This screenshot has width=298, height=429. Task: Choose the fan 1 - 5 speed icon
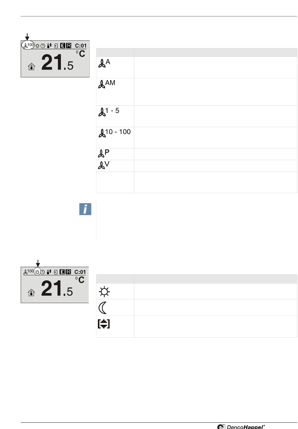click(109, 112)
